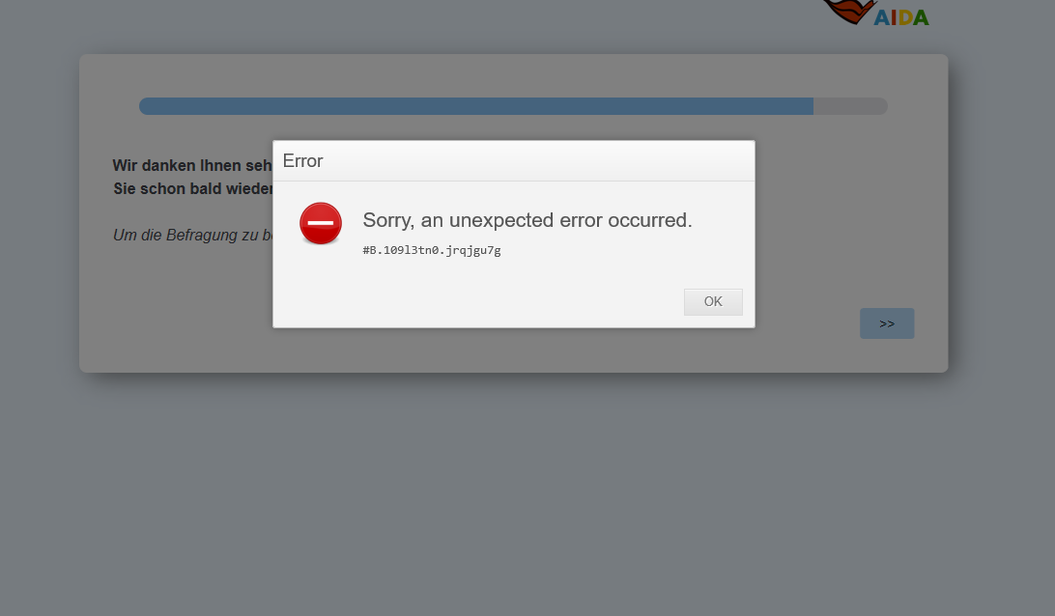Select the "Sorry, an unexpected error occurred." message

[527, 220]
